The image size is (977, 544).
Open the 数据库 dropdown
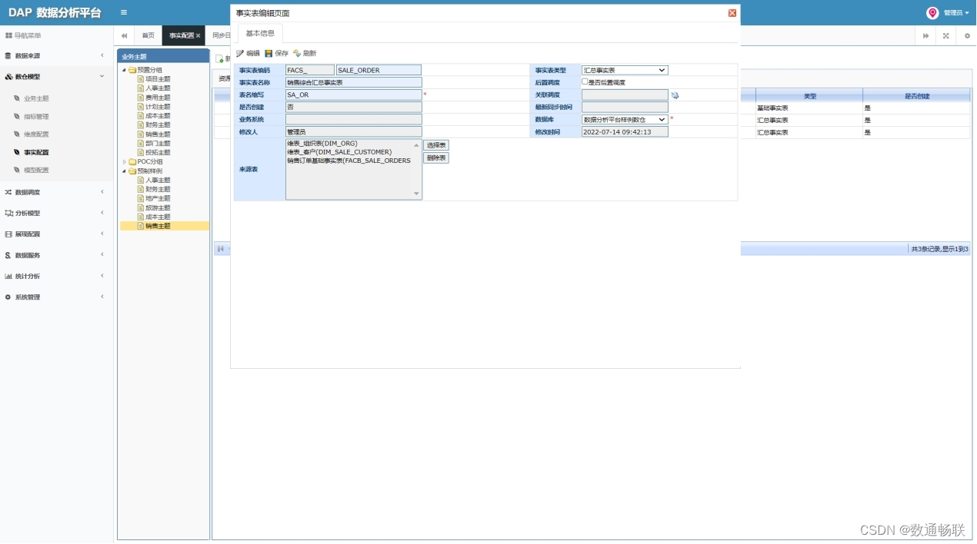[x=625, y=119]
